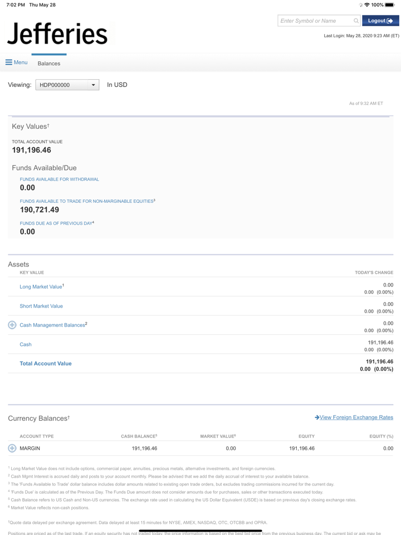Expand the MARGIN account row

coord(12,448)
